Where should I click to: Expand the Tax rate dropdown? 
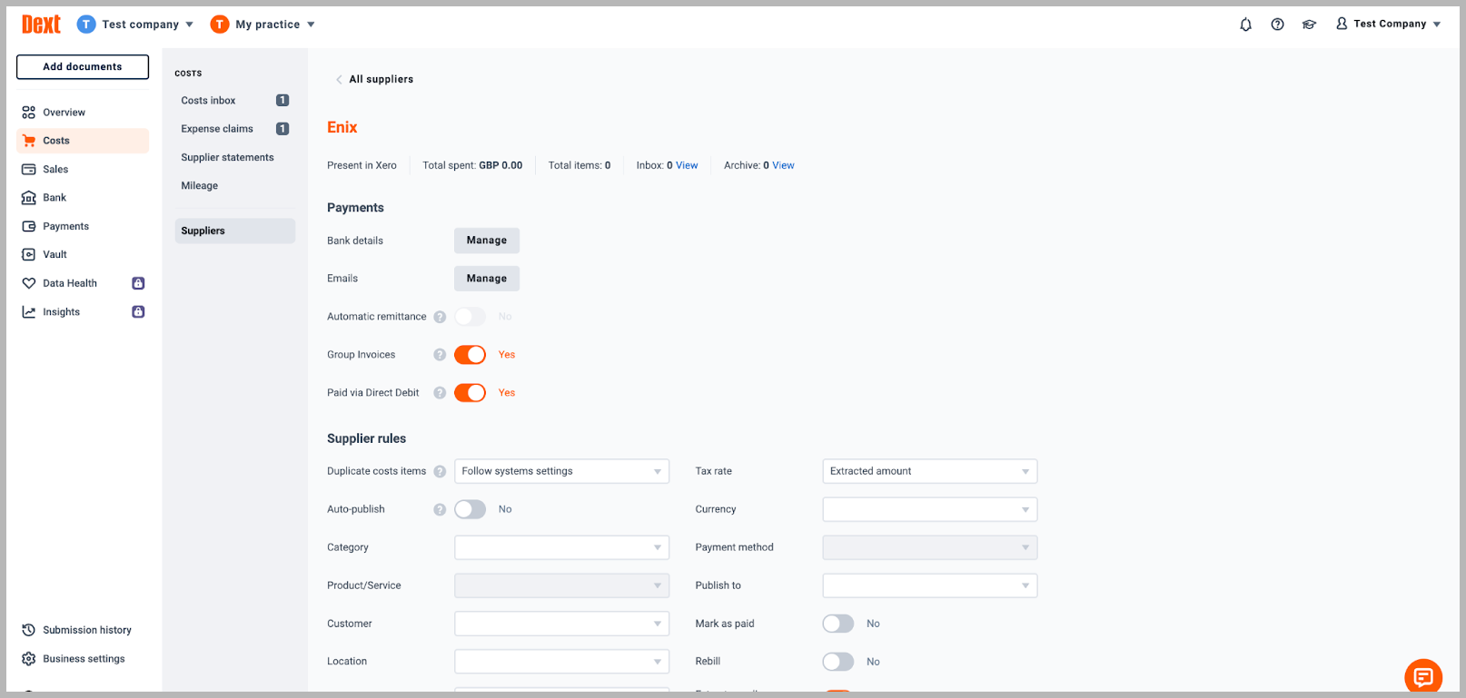(x=929, y=471)
